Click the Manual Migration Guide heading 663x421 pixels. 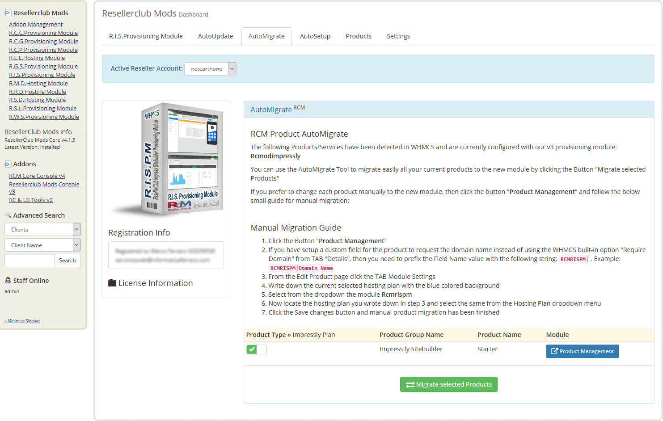point(296,227)
